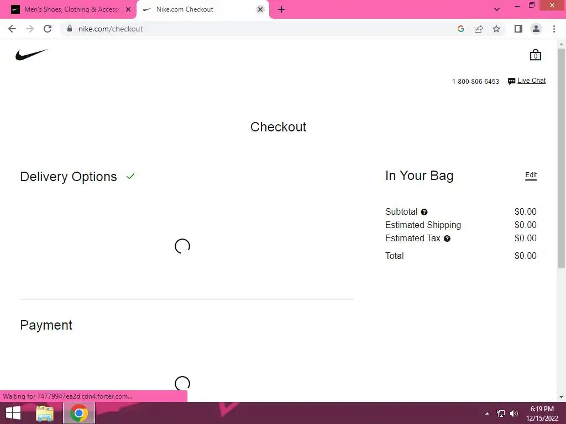This screenshot has width=566, height=424.
Task: Edit the In Your Bag items
Action: tap(531, 175)
